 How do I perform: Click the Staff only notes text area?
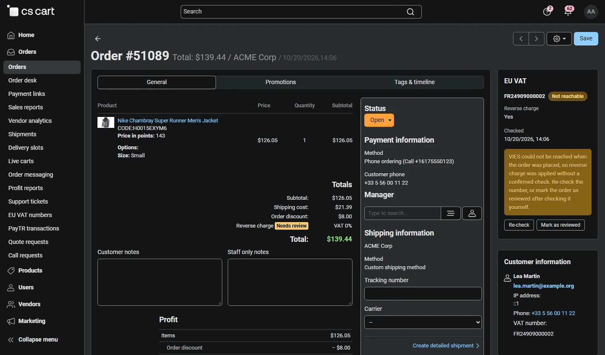[290, 282]
